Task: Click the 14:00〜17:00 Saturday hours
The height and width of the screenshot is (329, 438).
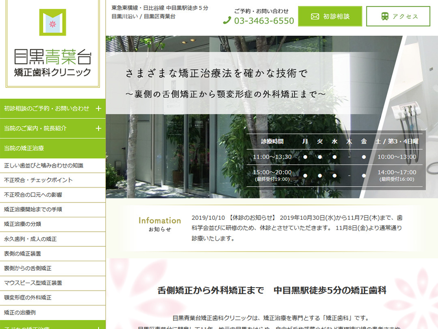Action: (x=397, y=175)
